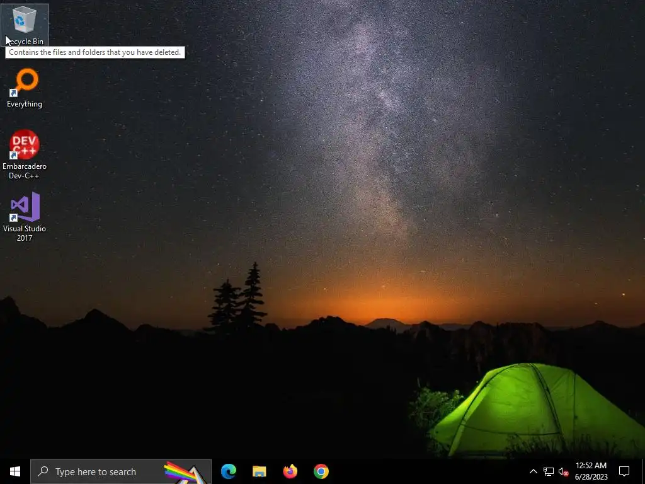
Task: Show hidden system tray icons
Action: pos(533,471)
